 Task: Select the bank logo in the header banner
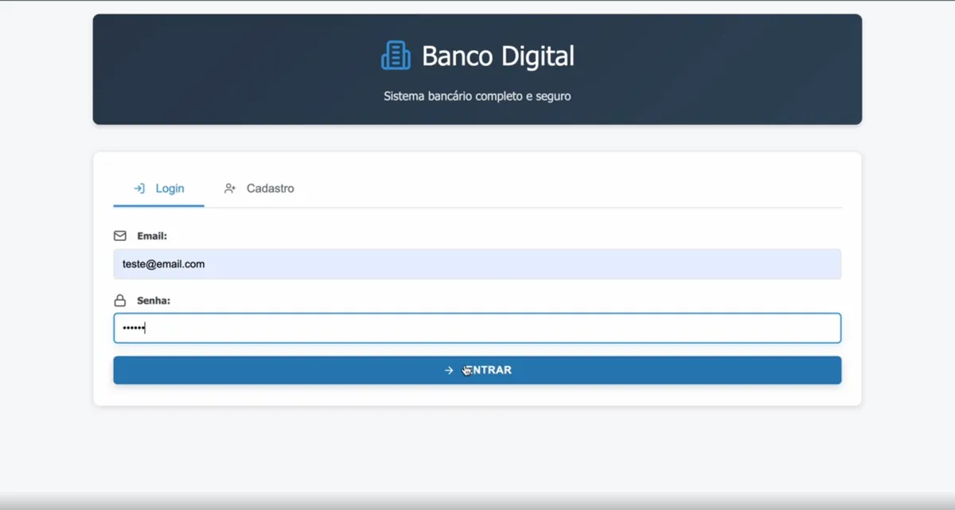396,55
